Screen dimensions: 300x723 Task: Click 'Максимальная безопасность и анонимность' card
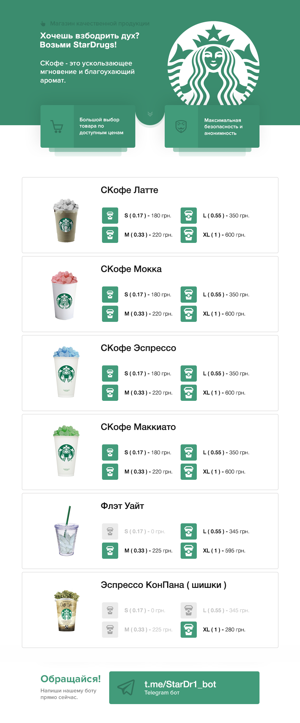[212, 126]
